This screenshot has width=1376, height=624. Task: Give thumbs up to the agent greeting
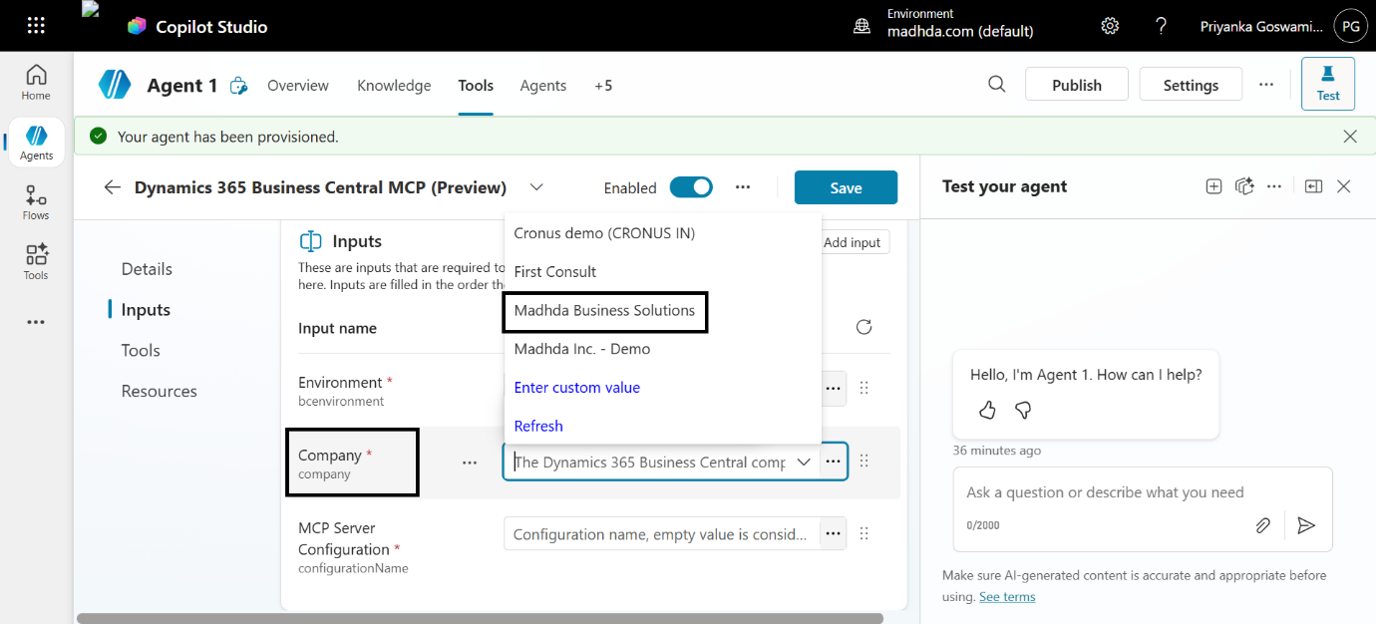(986, 410)
